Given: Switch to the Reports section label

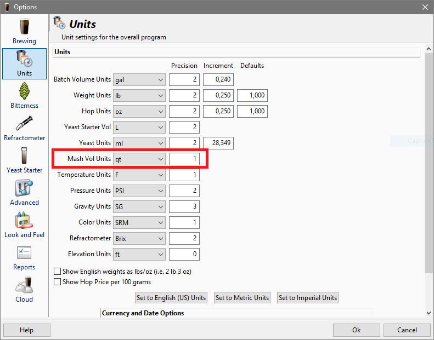Looking at the screenshot, I should 24,267.
